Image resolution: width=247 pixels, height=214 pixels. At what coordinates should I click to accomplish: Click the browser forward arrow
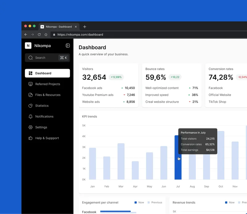tap(32, 34)
